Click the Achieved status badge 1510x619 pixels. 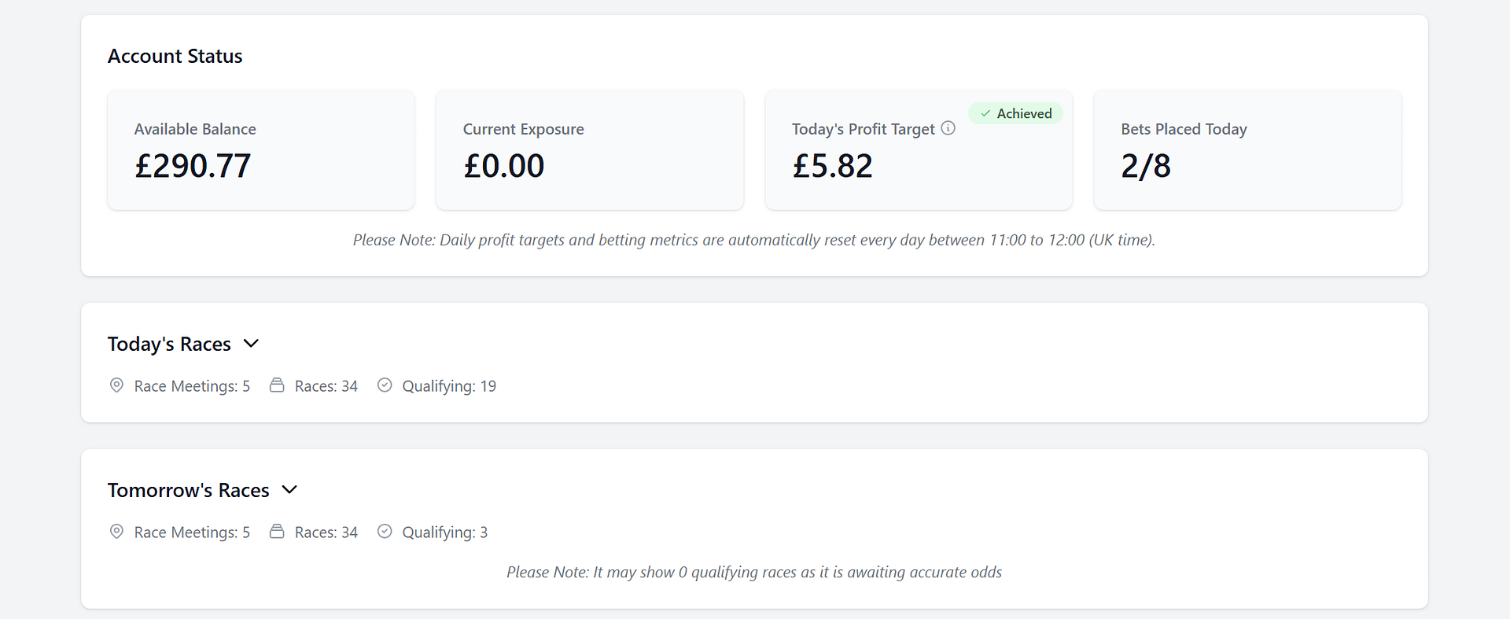pos(1015,113)
